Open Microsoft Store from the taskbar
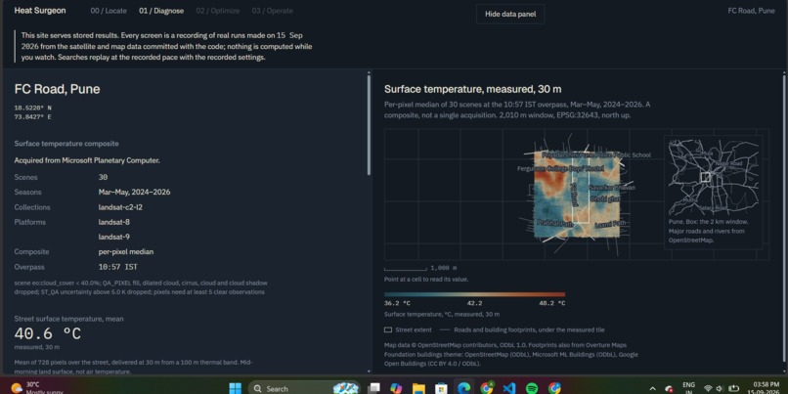This screenshot has height=394, width=788. pyautogui.click(x=441, y=388)
